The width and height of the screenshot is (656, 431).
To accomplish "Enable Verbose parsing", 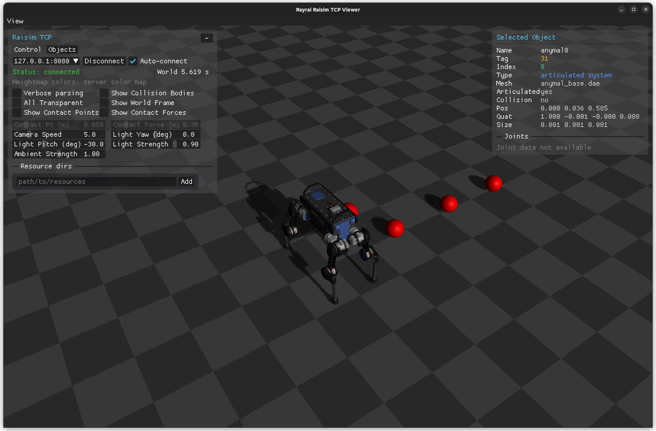I will [17, 93].
